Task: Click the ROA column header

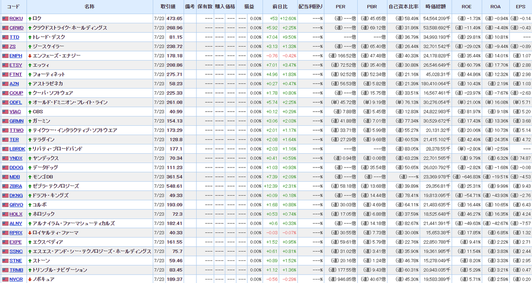Action: click(495, 7)
